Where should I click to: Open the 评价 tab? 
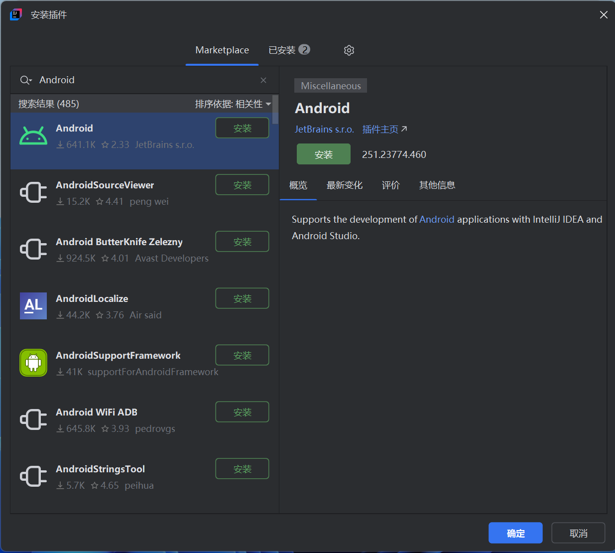[x=391, y=185]
